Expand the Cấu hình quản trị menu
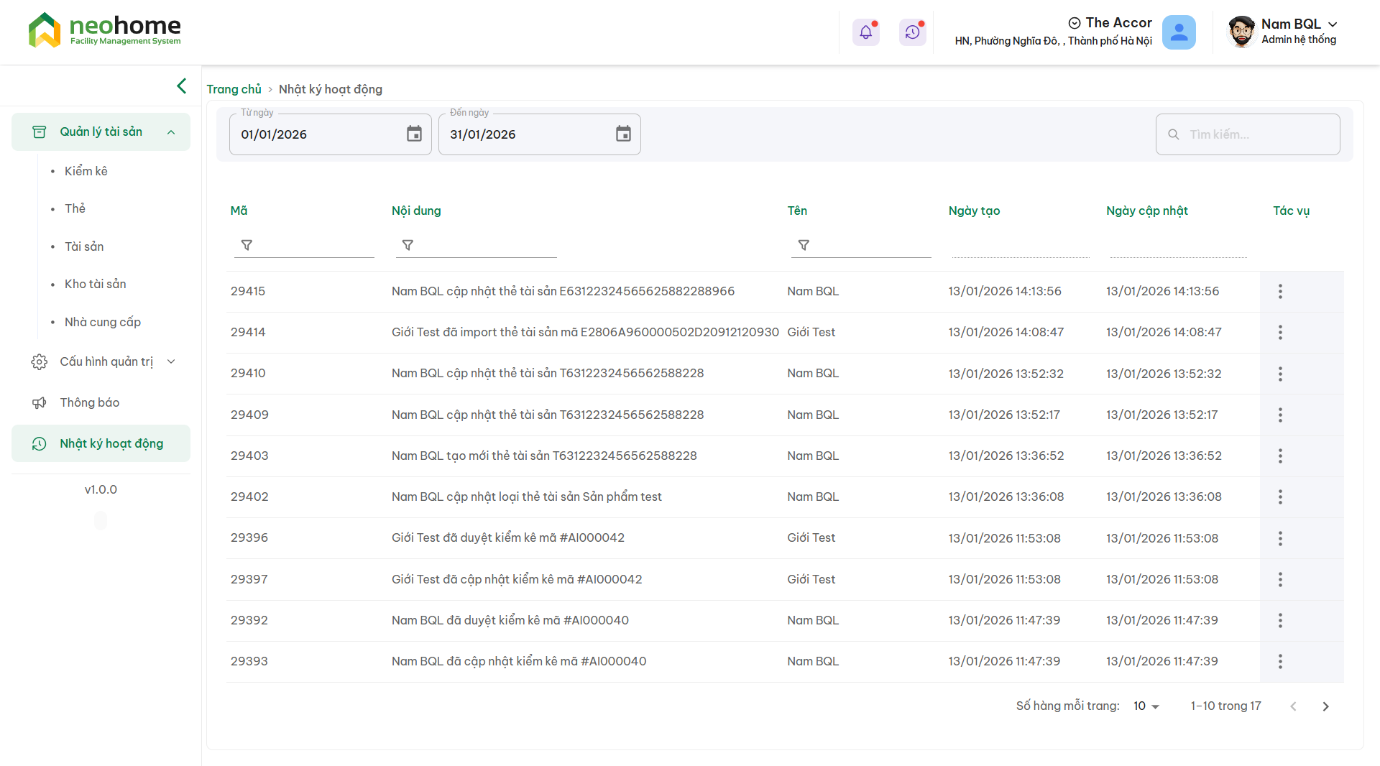This screenshot has height=766, width=1380. tap(171, 361)
